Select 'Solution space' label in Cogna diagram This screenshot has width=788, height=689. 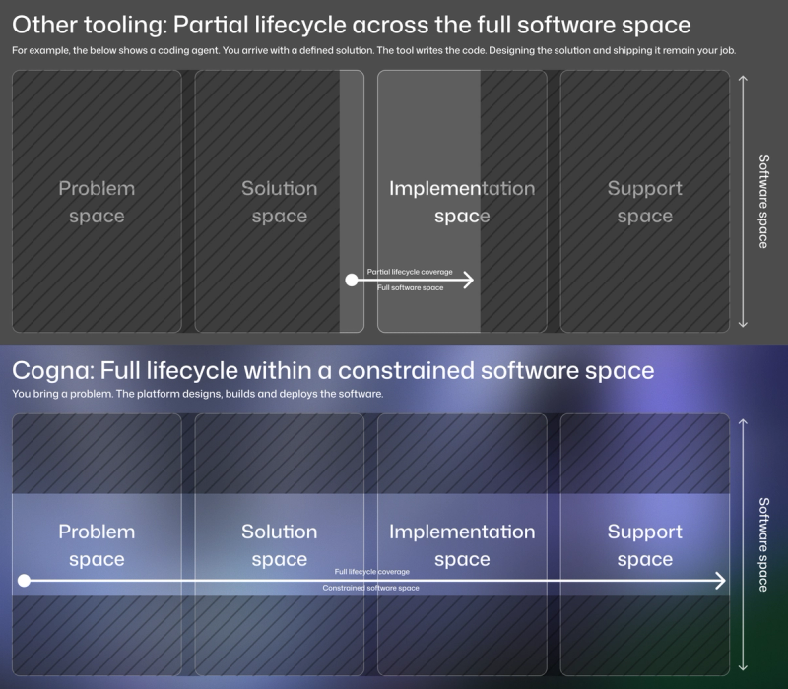(280, 545)
